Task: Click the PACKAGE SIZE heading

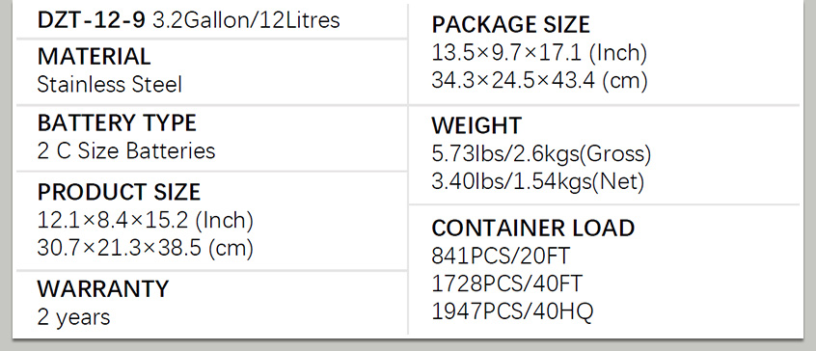Action: tap(511, 25)
